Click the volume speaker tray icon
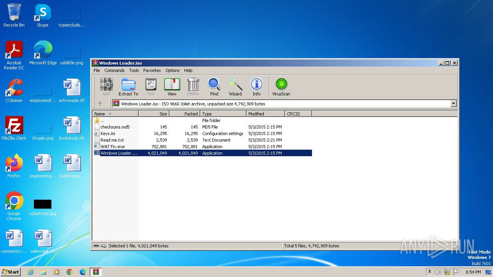Viewport: 493px width, 277px height. pyautogui.click(x=438, y=272)
